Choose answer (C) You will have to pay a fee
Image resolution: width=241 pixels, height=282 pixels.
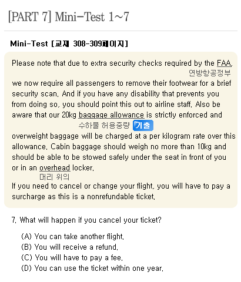click(x=72, y=258)
